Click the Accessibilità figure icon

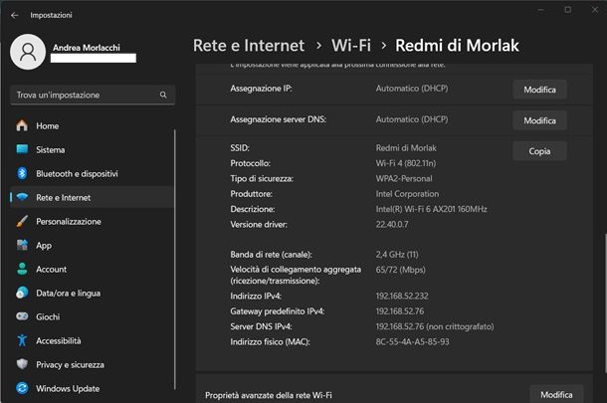22,340
